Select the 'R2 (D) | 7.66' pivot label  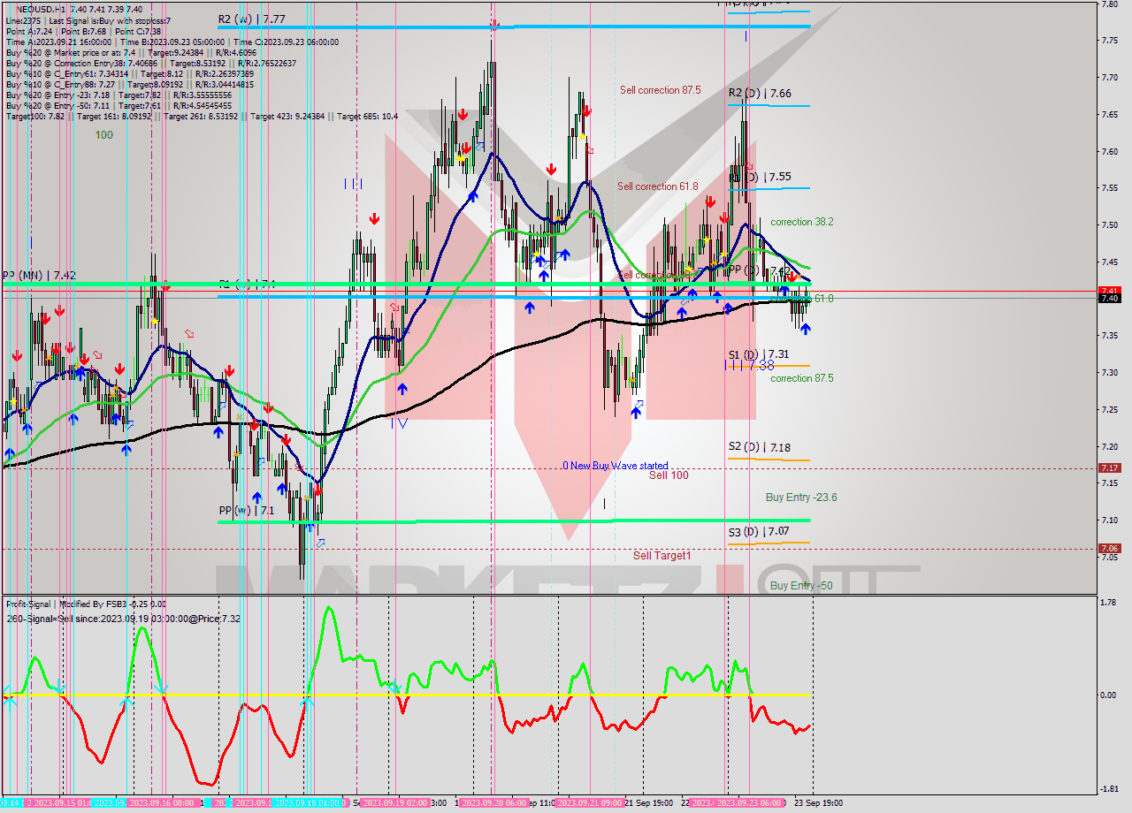click(760, 93)
